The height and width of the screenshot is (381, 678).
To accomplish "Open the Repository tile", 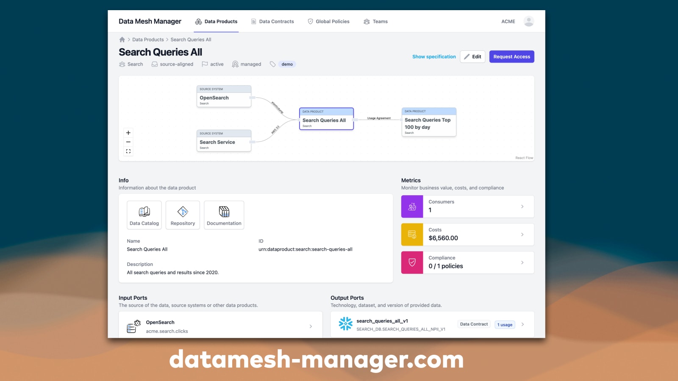I will (183, 215).
